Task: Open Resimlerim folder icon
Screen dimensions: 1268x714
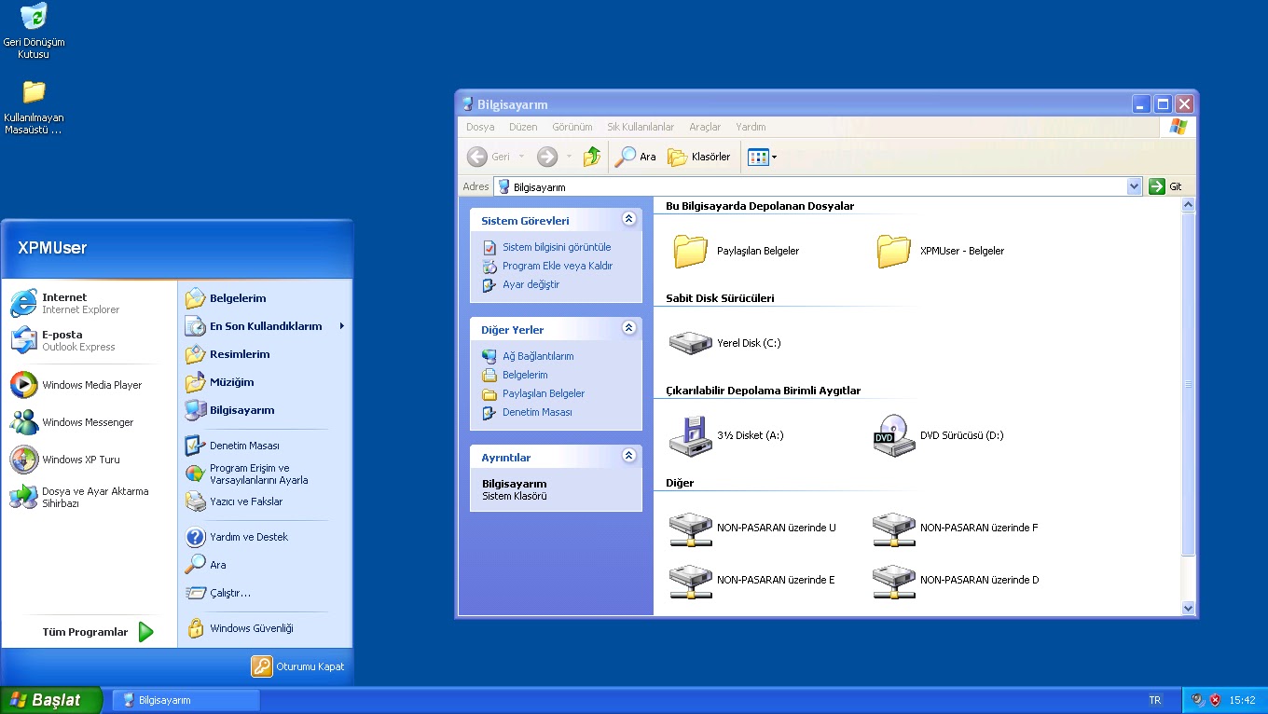Action: pos(195,354)
